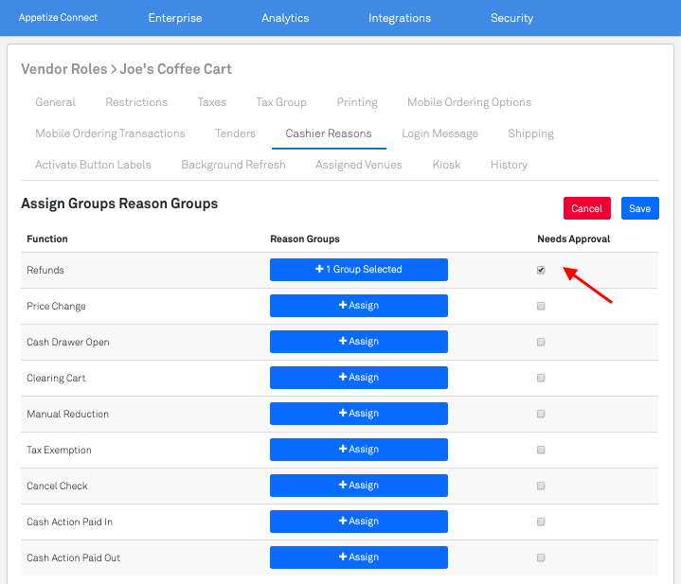Check Needs Approval for Cash Drawer Open
Screen dimensions: 681x584
[x=541, y=342]
